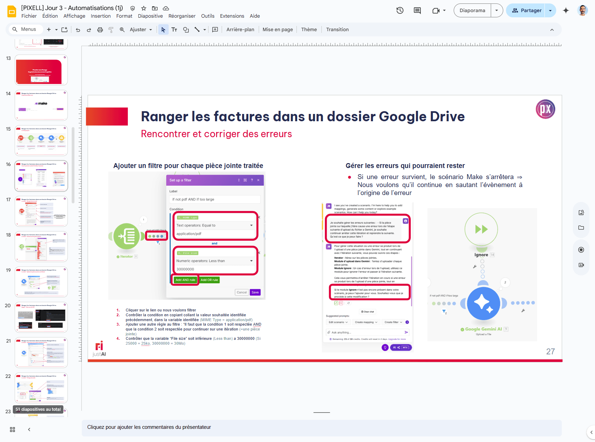595x442 pixels.
Task: Switch to grid view
Action: (x=12, y=430)
